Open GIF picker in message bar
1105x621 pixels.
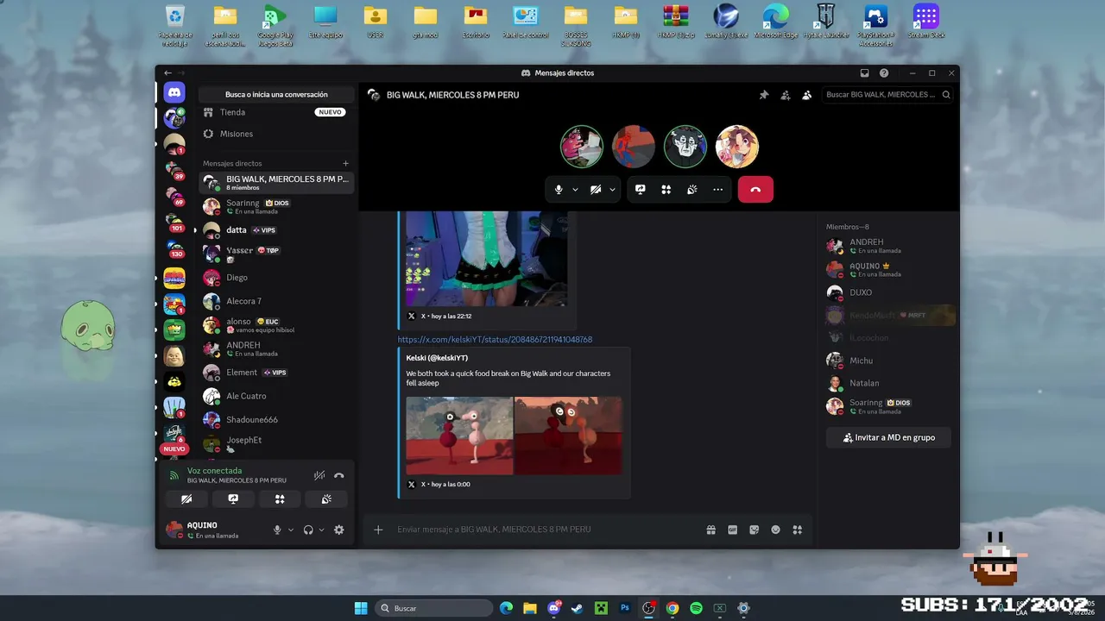coord(733,530)
